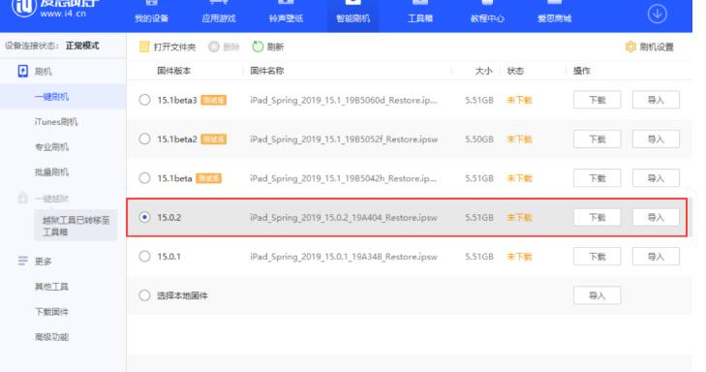The image size is (706, 372).
Task: Download the 15.0.2 firmware
Action: [x=597, y=218]
